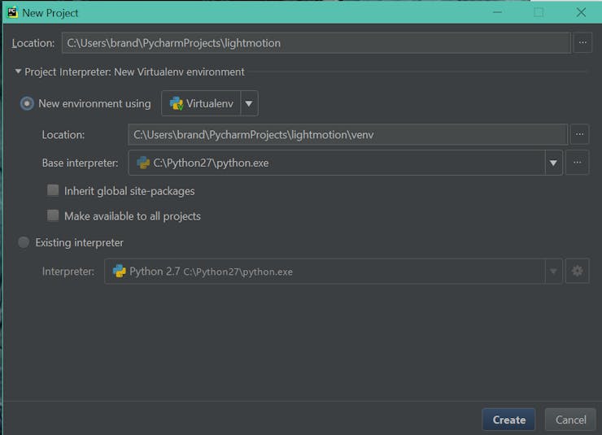
Task: Check Make available to all projects
Action: point(53,215)
